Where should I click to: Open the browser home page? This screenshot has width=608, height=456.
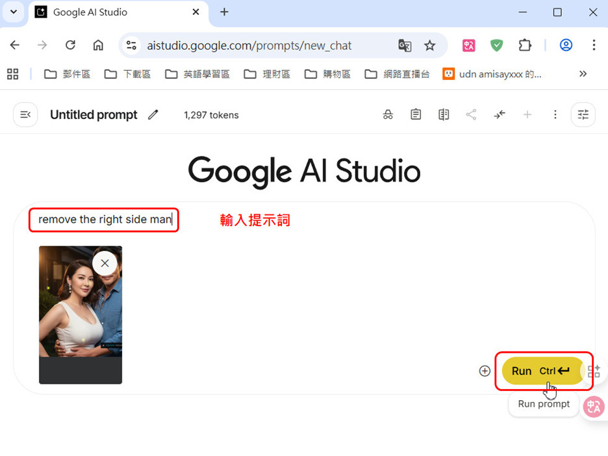(98, 45)
